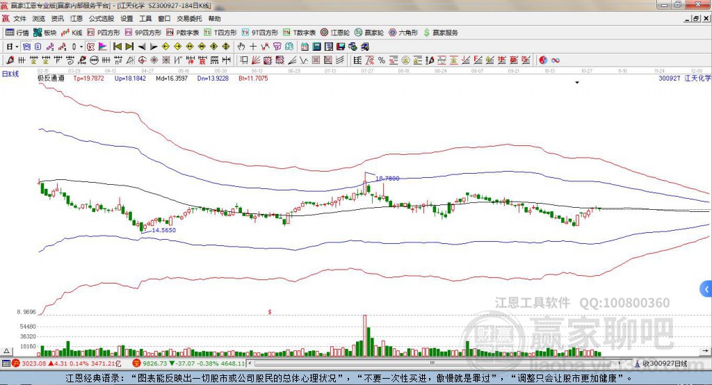Click the status bar grid icon

[x=6, y=363]
